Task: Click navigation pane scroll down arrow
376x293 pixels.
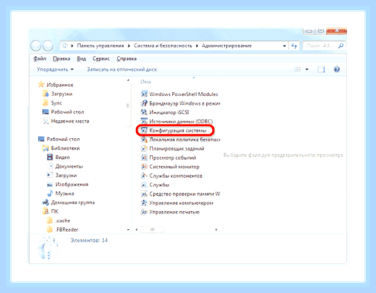Action: pyautogui.click(x=129, y=230)
